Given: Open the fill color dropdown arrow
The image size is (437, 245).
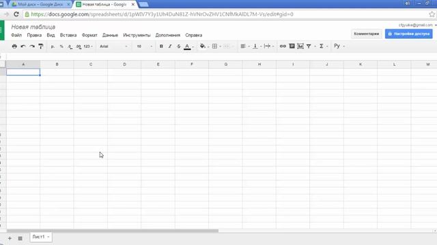Looking at the screenshot, I should [x=208, y=47].
